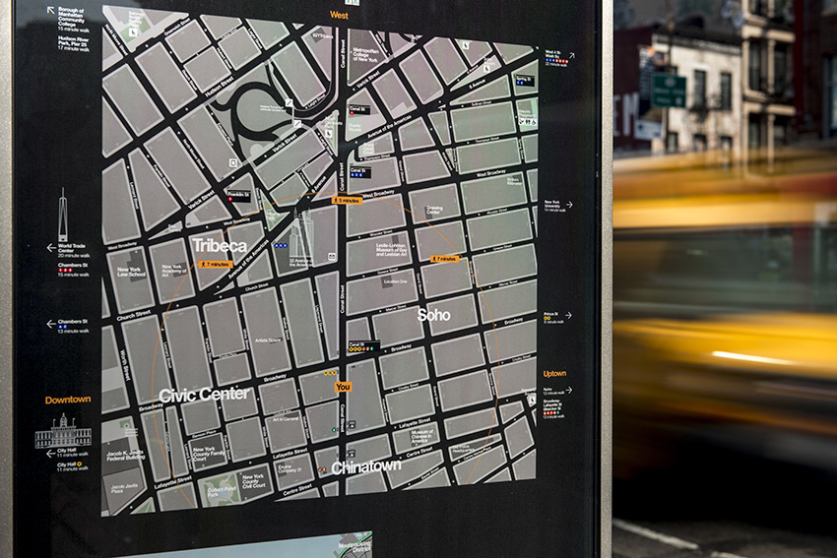The image size is (837, 558).
Task: Tap the arrow beside Prince St
Action: (568, 315)
